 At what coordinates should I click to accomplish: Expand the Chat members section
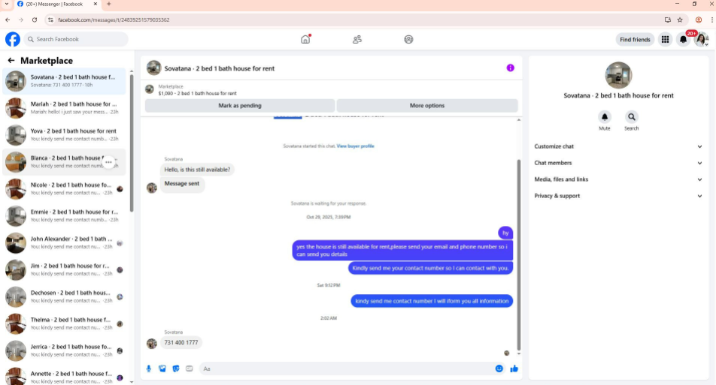pyautogui.click(x=618, y=163)
